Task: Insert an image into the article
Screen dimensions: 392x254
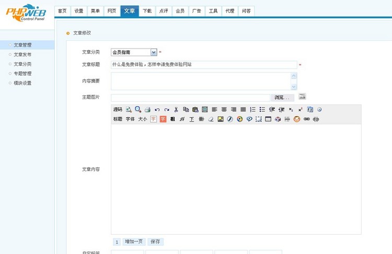Action: [221, 119]
